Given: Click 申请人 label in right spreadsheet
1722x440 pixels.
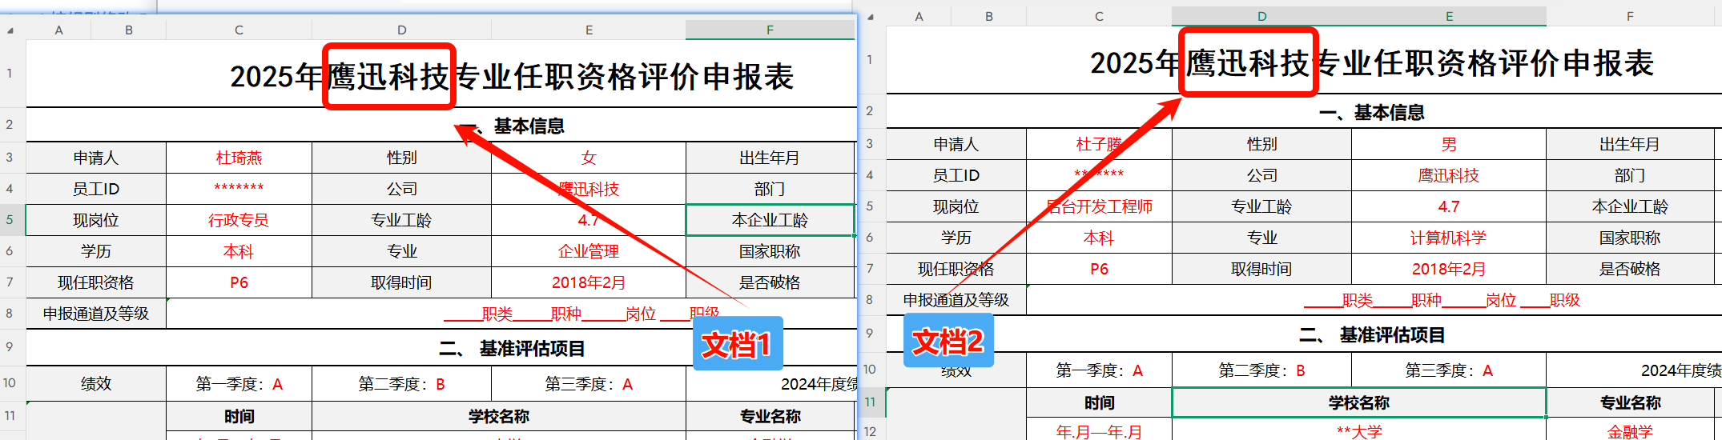Looking at the screenshot, I should point(956,144).
